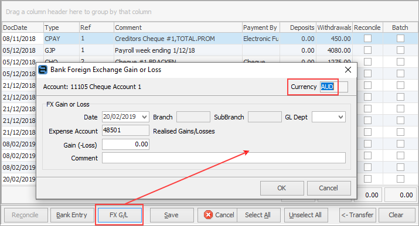
Task: Click the greyed Reconcile button at bottom left
Action: click(26, 215)
